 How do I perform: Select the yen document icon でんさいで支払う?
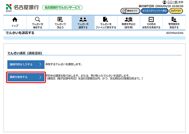coord(60,20)
